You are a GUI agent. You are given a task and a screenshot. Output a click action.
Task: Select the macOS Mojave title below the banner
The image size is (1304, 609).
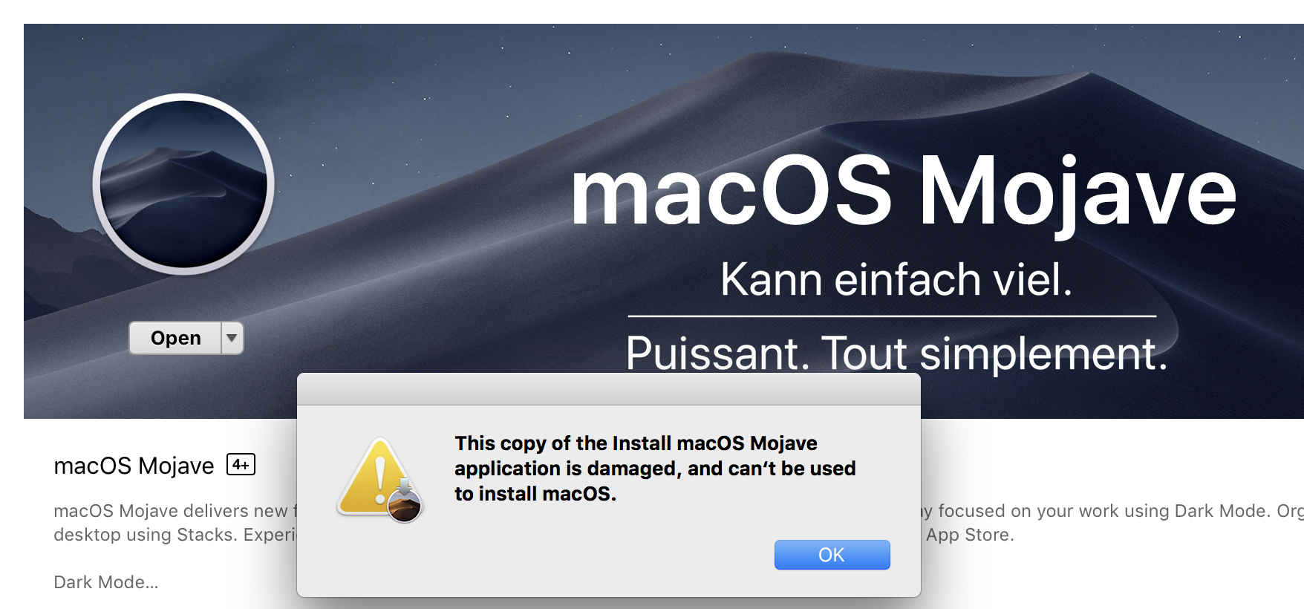pyautogui.click(x=134, y=466)
